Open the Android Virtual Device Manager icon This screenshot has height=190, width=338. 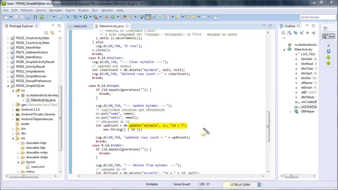point(41,17)
